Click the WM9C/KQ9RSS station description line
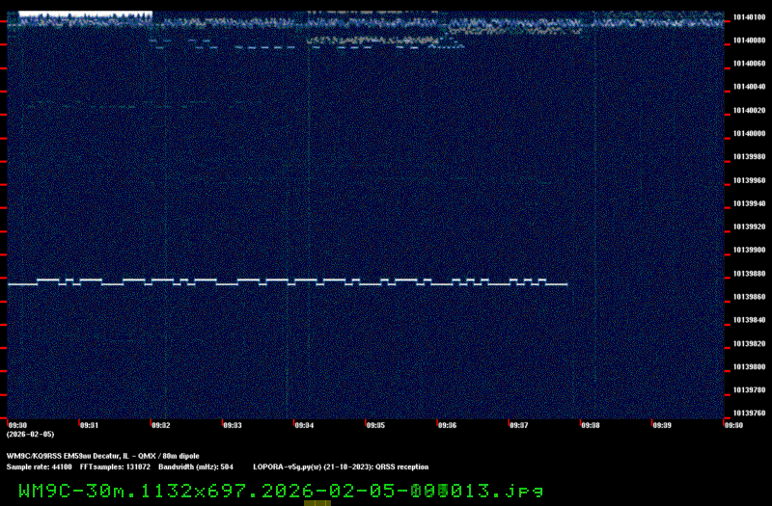 point(103,455)
